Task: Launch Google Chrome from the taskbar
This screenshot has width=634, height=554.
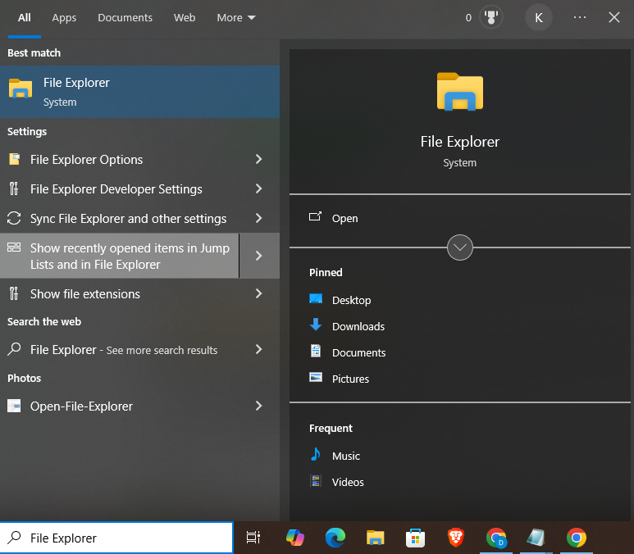Action: pos(577,538)
